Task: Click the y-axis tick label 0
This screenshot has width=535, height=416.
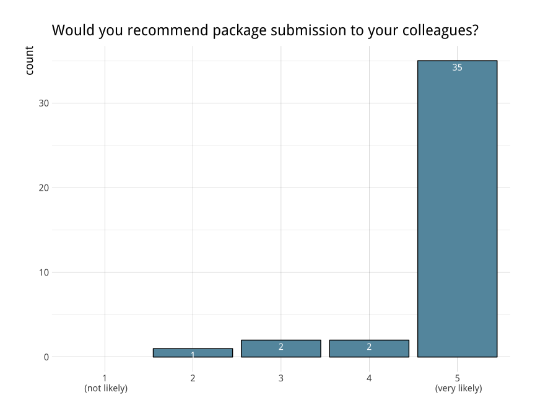Action: (46, 357)
